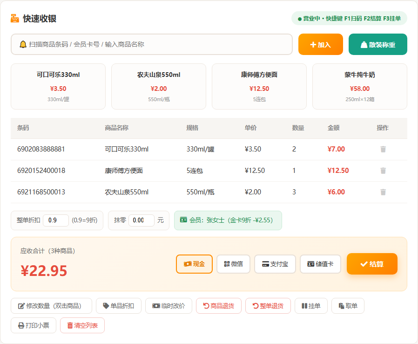Hold order with 挂单 button
The image size is (418, 344).
pos(311,306)
